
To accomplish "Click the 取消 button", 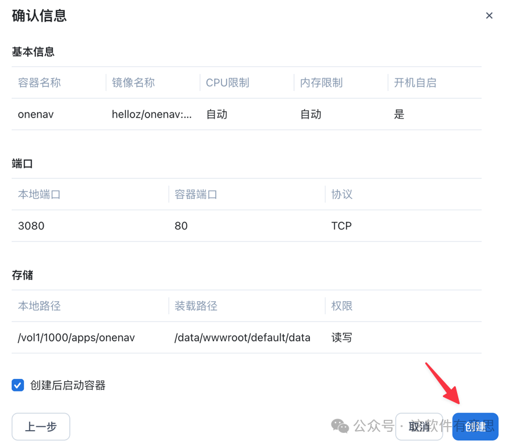I will [x=419, y=427].
